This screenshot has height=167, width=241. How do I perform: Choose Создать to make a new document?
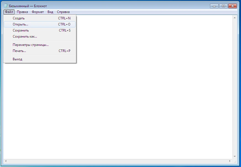coord(19,18)
